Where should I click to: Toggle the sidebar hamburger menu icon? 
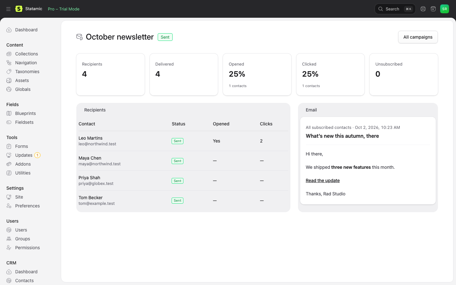pyautogui.click(x=9, y=9)
